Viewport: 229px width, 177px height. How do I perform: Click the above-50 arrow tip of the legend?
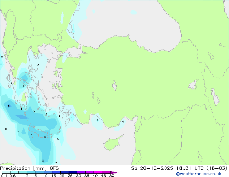click(x=114, y=172)
